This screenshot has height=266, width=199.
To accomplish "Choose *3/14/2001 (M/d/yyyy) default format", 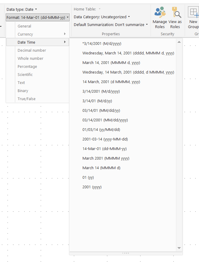I will [123, 44].
